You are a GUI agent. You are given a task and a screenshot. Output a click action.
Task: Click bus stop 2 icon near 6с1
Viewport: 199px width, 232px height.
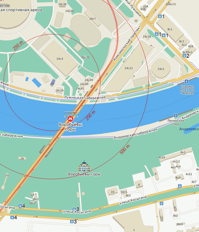pyautogui.click(x=184, y=56)
